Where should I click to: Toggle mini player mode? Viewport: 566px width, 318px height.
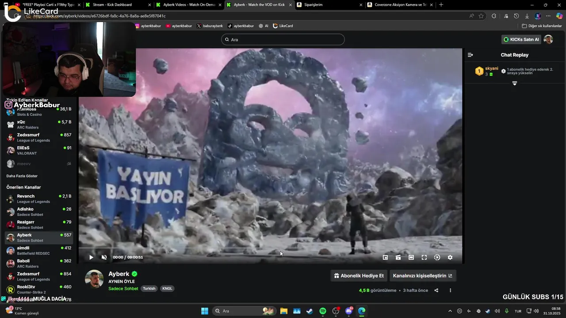point(385,257)
